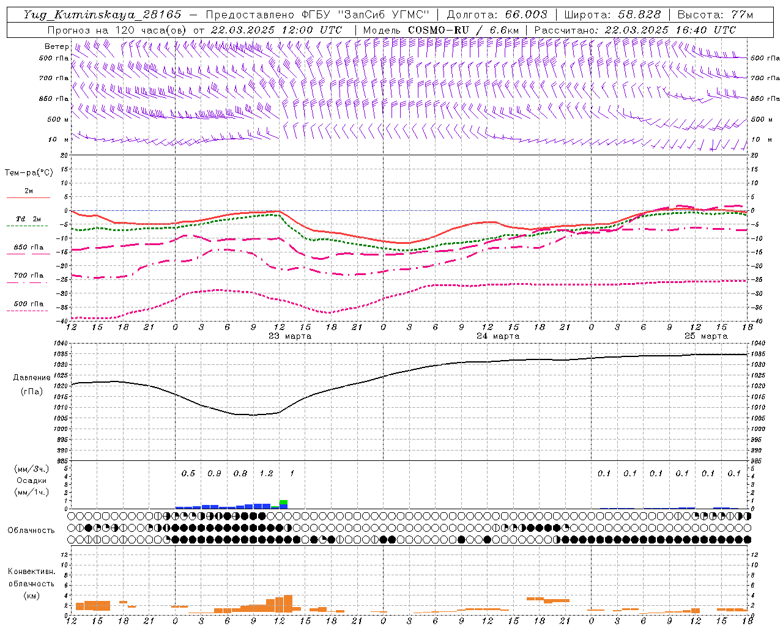Select the Широта 58.828 header field
This screenshot has width=783, height=626.
pyautogui.click(x=612, y=15)
